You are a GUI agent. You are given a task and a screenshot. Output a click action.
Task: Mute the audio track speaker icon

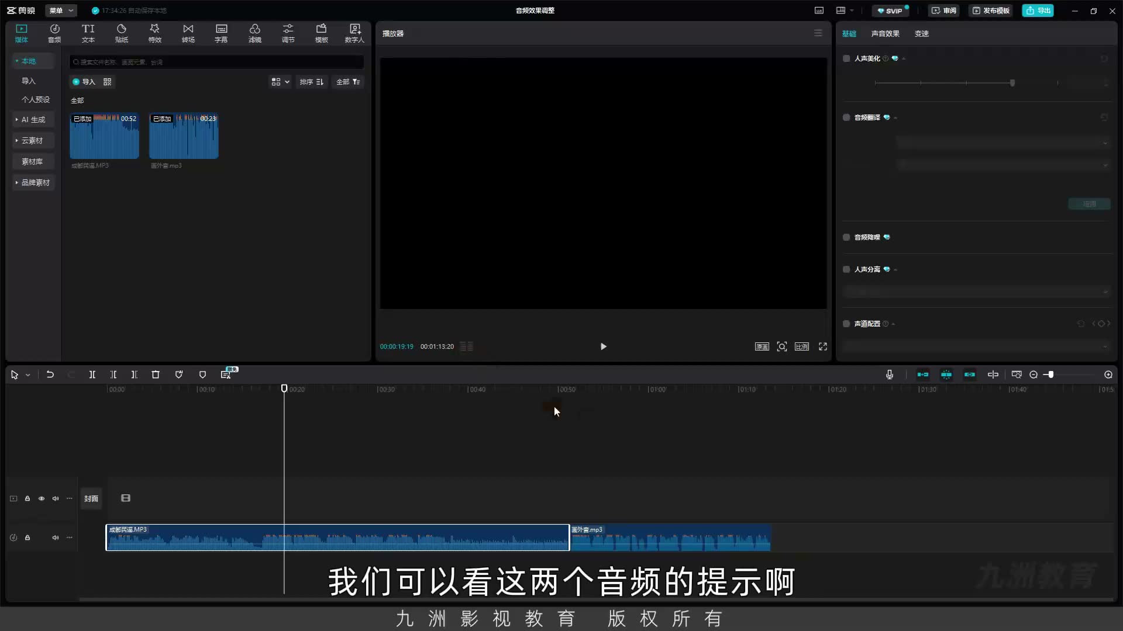tap(56, 538)
